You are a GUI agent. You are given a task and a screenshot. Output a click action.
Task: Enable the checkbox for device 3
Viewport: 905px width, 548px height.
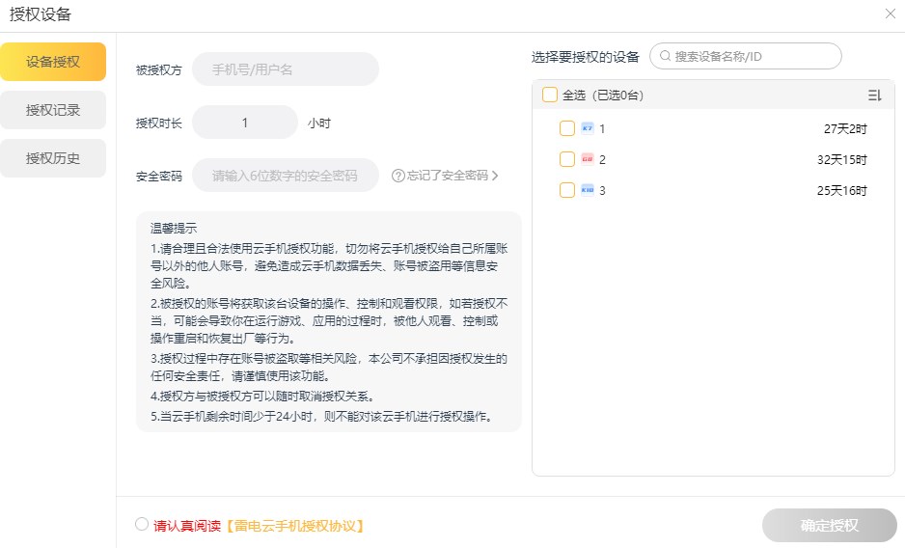tap(567, 190)
